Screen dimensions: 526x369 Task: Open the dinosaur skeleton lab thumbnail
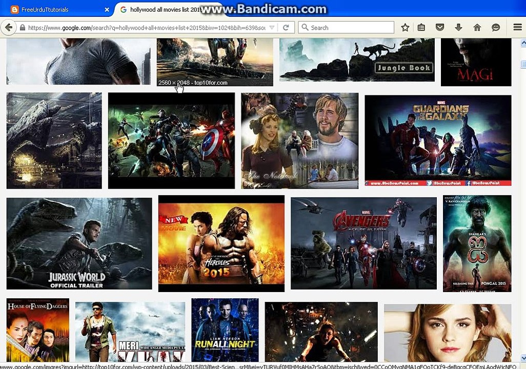54,140
